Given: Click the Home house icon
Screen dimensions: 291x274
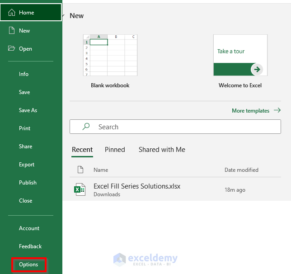Looking at the screenshot, I should click(12, 13).
